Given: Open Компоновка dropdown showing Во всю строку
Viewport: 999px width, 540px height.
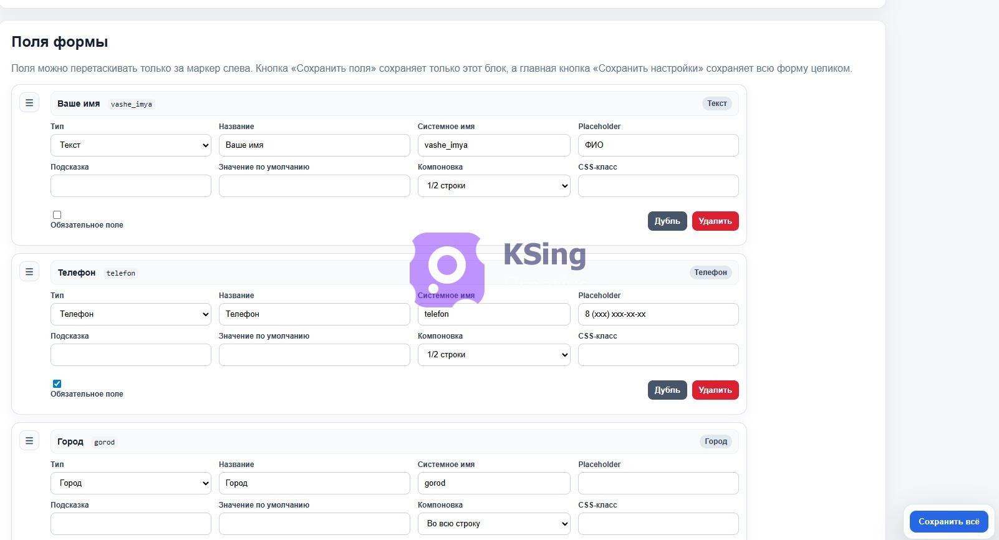Looking at the screenshot, I should (494, 524).
